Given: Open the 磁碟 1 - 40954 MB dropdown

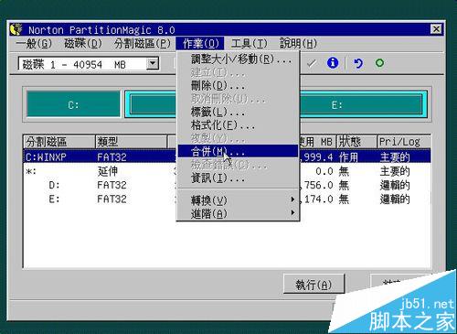Looking at the screenshot, I should (153, 64).
